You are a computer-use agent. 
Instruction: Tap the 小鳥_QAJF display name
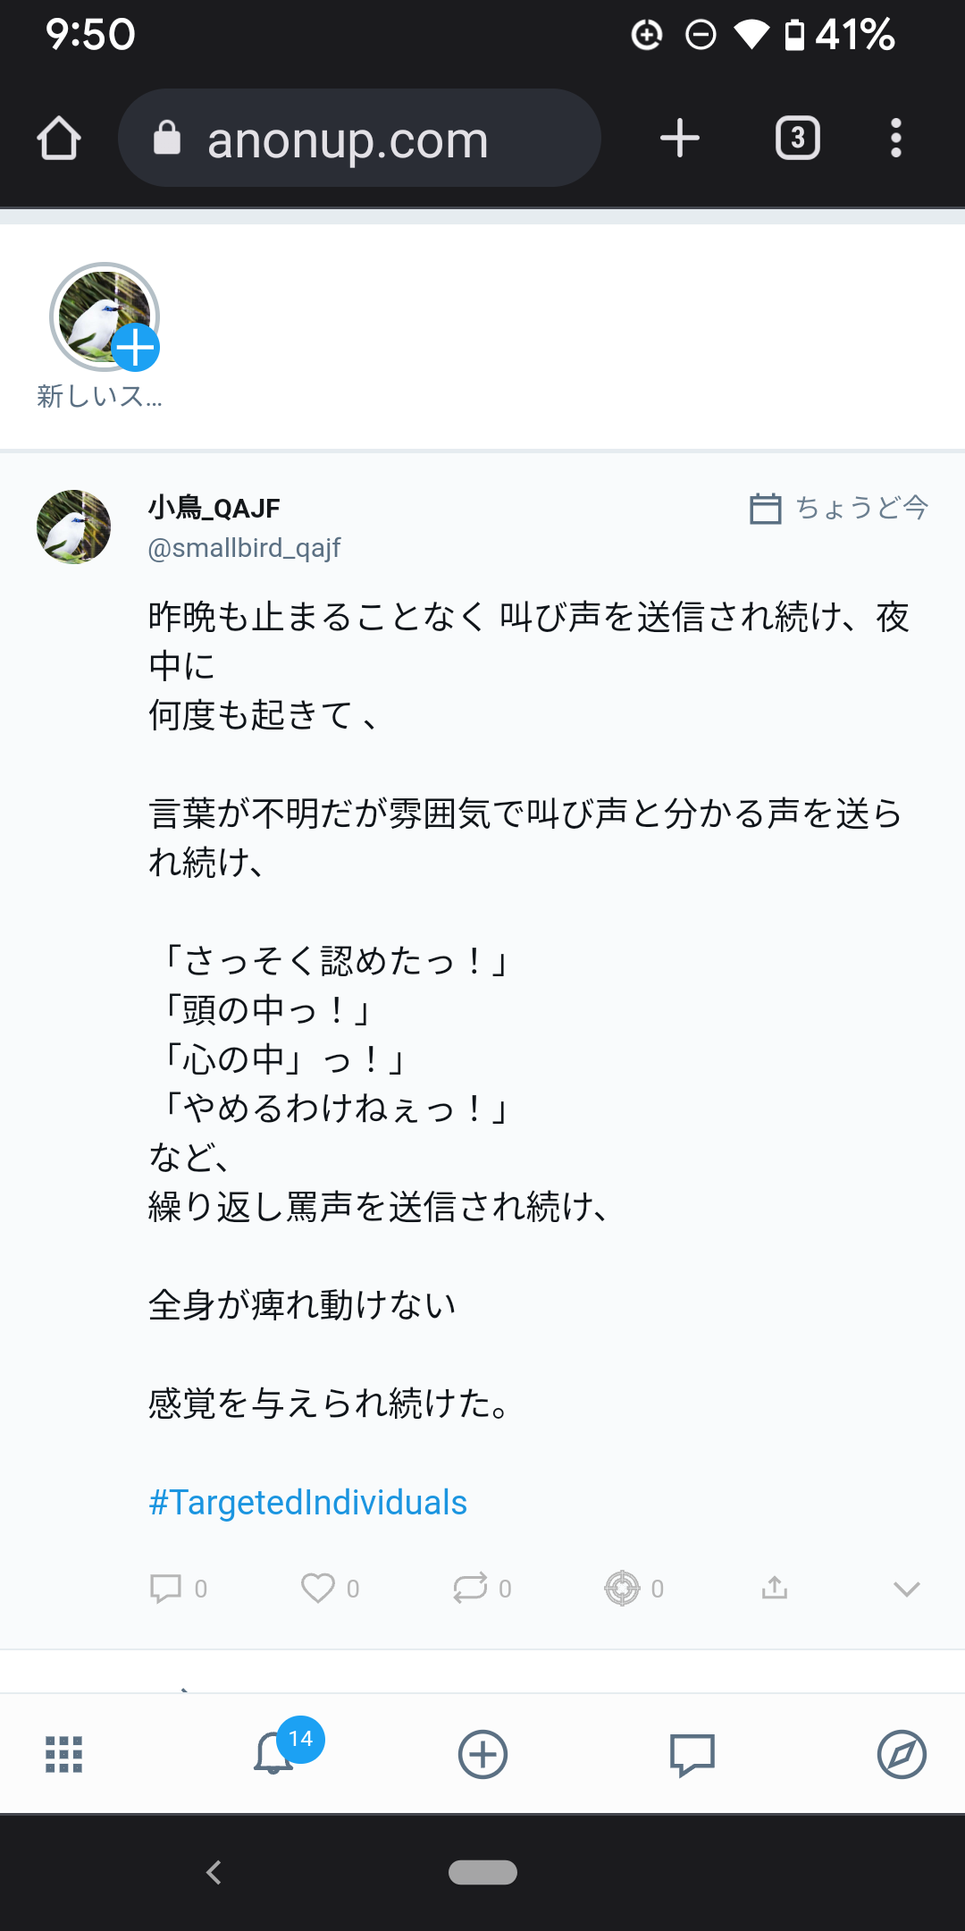click(214, 508)
